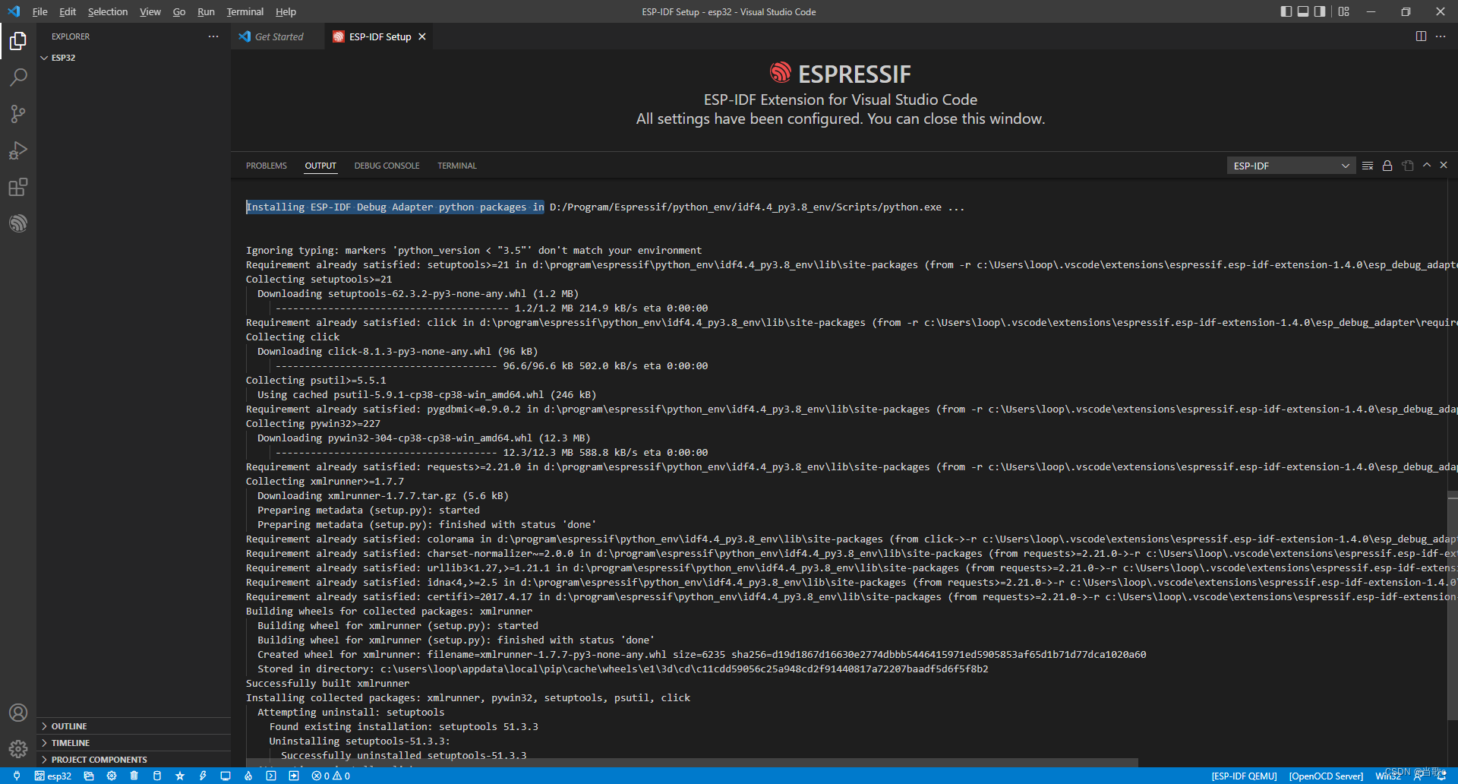Click the 'Successfully built xmlrunner' output line
The image size is (1458, 784).
(x=327, y=683)
